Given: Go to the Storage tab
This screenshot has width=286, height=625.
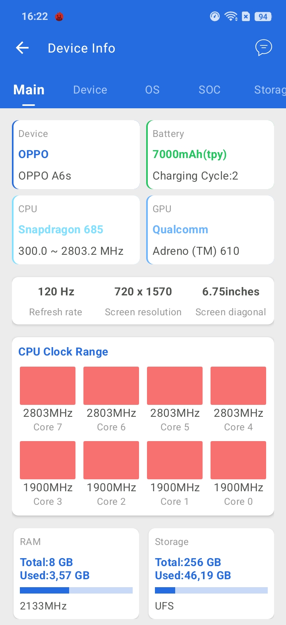Looking at the screenshot, I should coord(269,90).
